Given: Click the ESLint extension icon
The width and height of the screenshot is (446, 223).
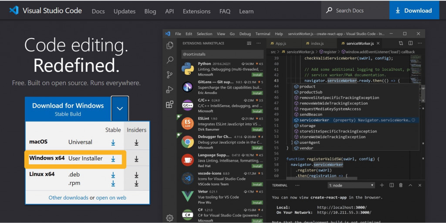Looking at the screenshot, I should pos(188,124).
